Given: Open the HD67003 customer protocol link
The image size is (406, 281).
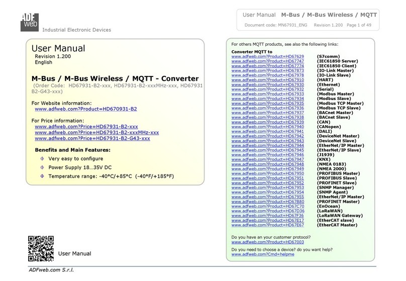Looking at the screenshot, I should pyautogui.click(x=268, y=242).
